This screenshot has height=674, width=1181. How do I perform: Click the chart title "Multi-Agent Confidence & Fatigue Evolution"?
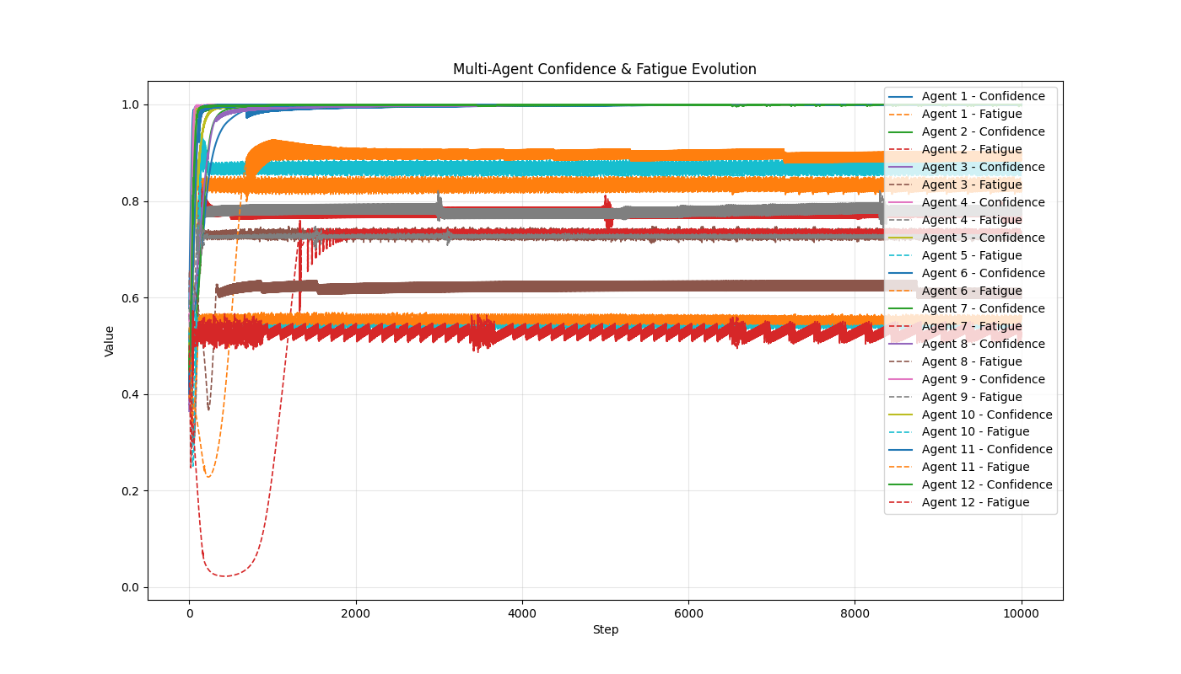click(x=604, y=69)
